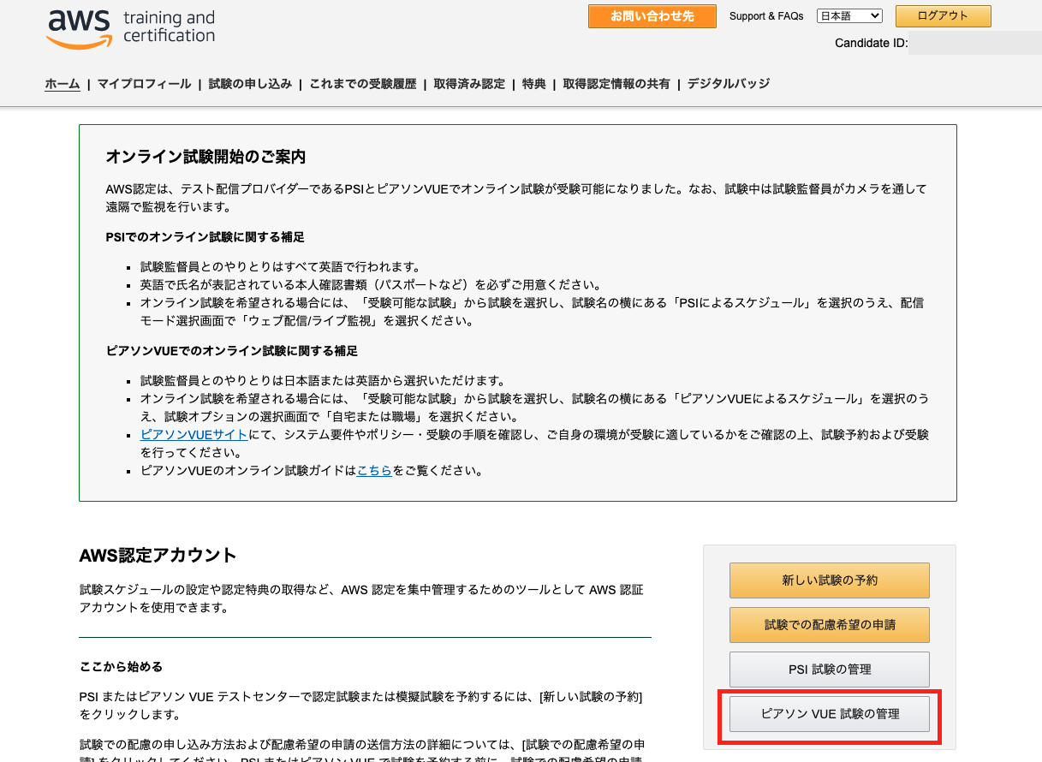Viewport: 1042px width, 762px height.
Task: Click the お問い合わせ先 orange button
Action: click(652, 16)
